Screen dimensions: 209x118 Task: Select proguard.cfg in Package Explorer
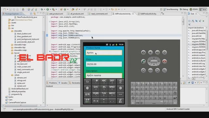15,94
